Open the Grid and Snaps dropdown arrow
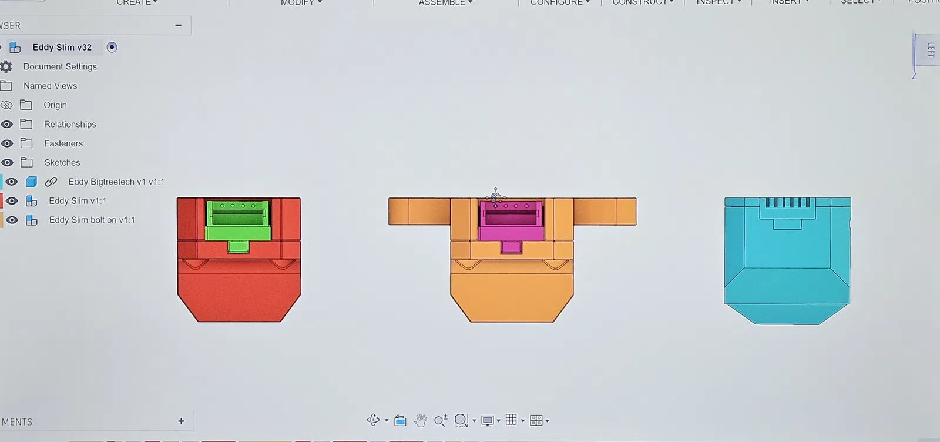The width and height of the screenshot is (940, 442). coord(523,421)
